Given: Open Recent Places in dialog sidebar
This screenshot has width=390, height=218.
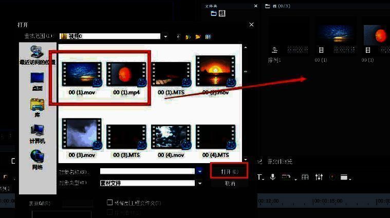Looking at the screenshot, I should 37,54.
